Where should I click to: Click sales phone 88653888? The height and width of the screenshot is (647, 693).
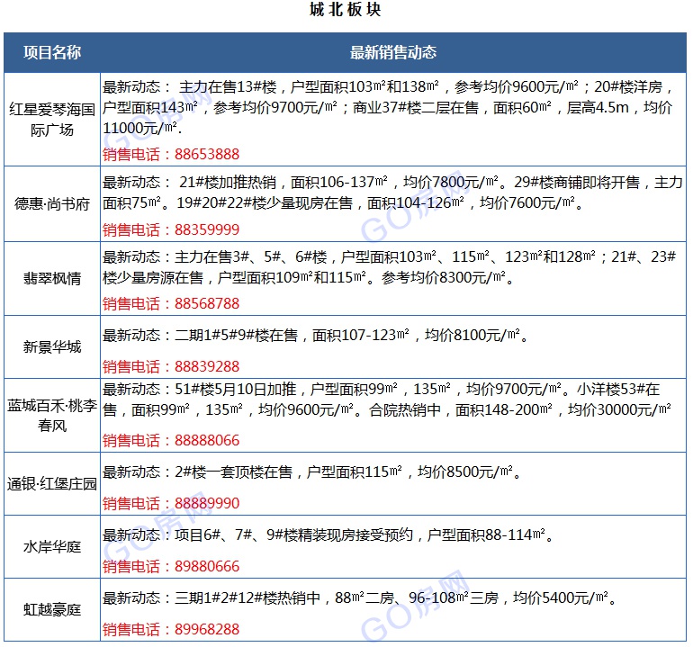207,154
